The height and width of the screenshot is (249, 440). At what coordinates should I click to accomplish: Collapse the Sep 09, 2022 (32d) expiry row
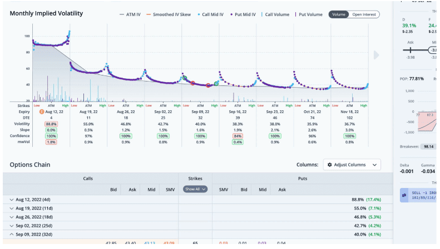coord(12,235)
